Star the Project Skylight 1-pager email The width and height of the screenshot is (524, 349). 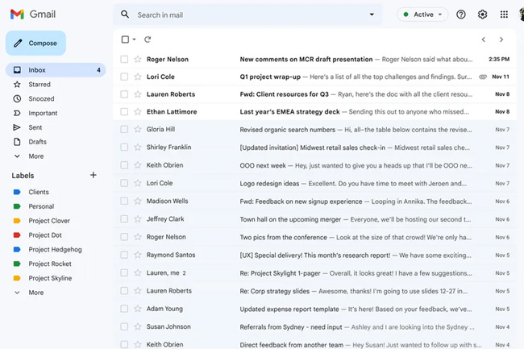[x=138, y=273]
